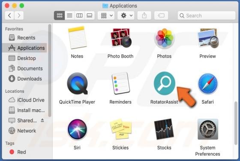Click the Reminders name label
This screenshot has width=240, height=161.
point(120,102)
